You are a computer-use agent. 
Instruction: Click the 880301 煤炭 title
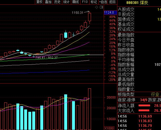137,3
